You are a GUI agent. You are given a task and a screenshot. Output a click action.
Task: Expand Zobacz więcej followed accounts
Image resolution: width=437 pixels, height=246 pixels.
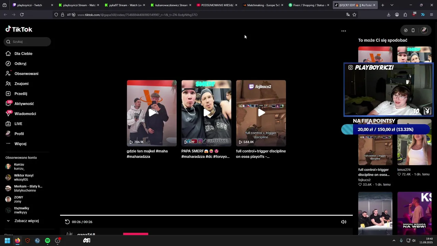click(26, 221)
